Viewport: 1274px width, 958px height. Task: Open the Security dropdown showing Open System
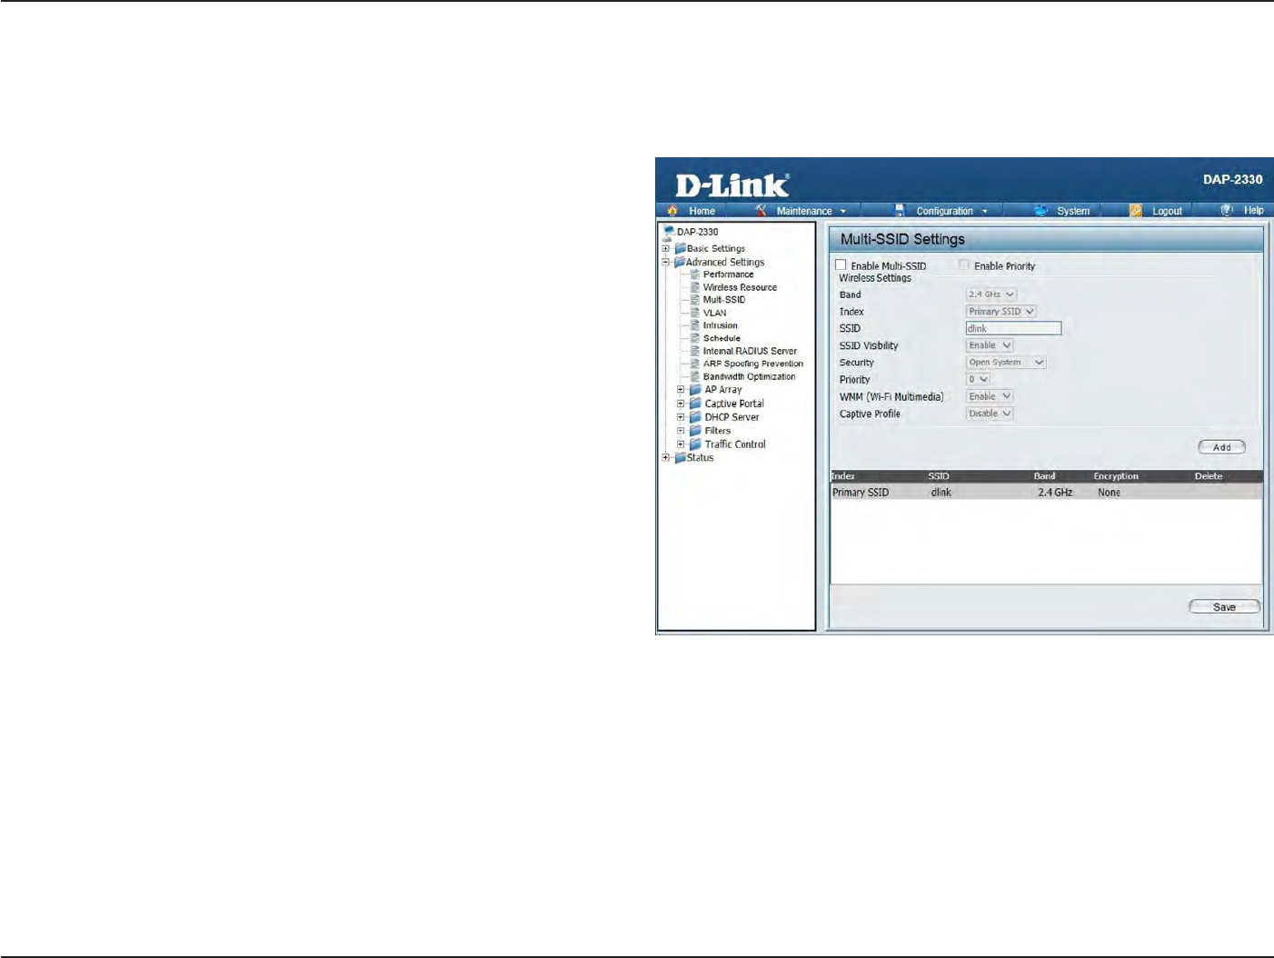(1006, 363)
